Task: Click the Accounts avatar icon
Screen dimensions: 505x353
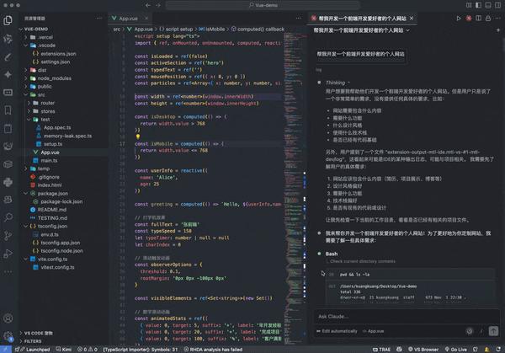Action: tap(8, 318)
